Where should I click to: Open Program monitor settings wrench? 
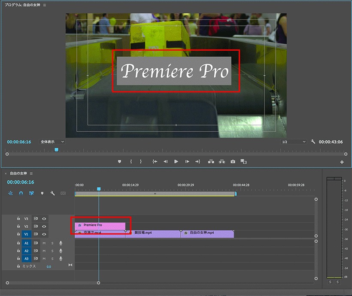(313, 141)
